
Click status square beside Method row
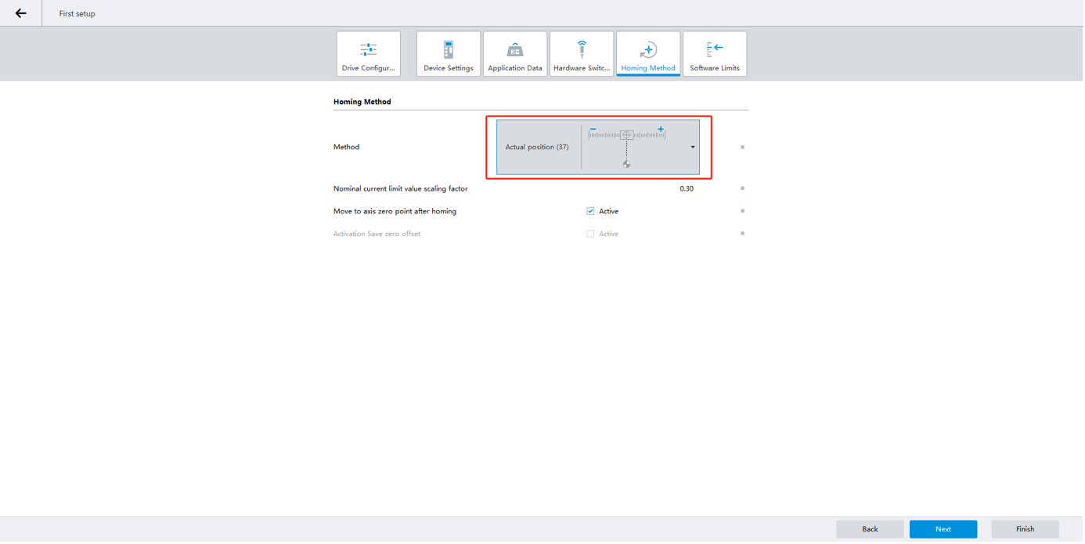(x=742, y=147)
